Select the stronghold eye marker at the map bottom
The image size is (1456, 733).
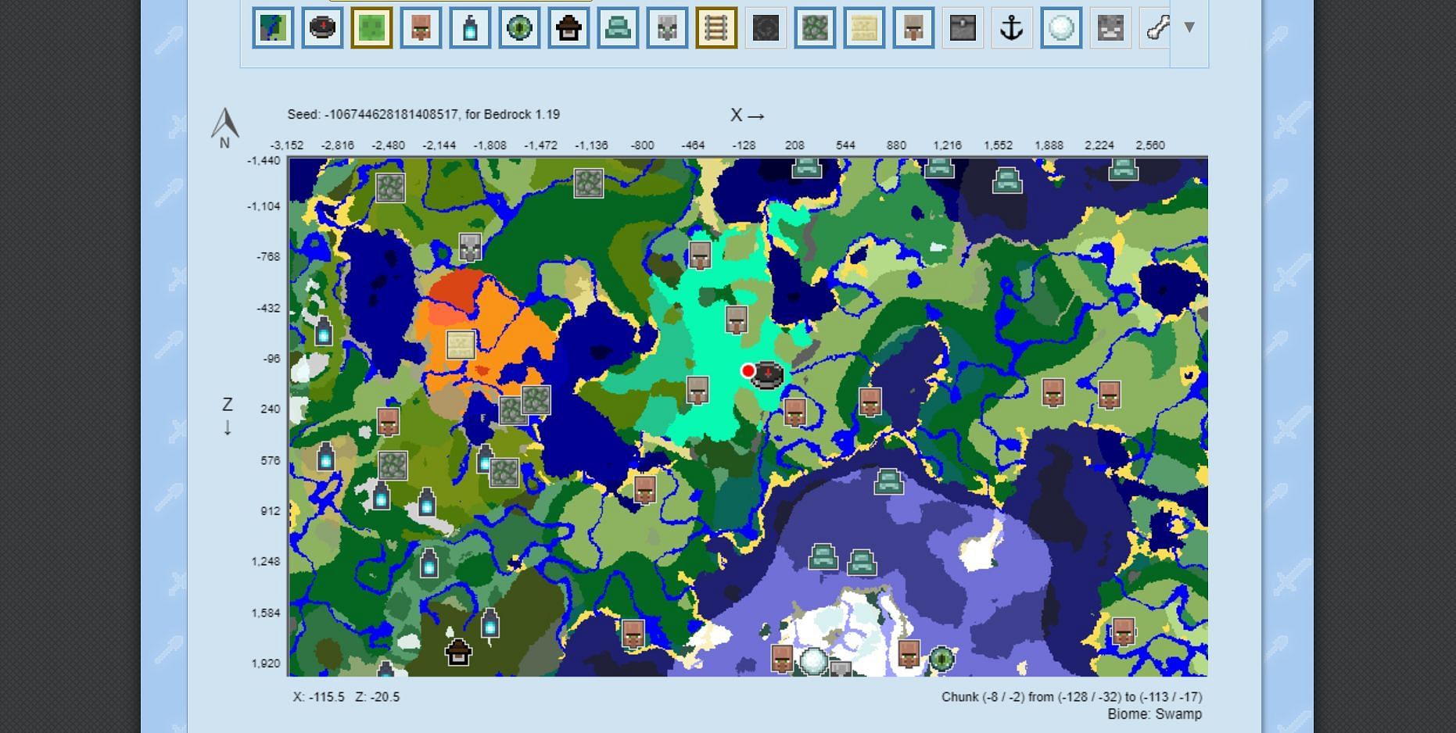coord(942,659)
